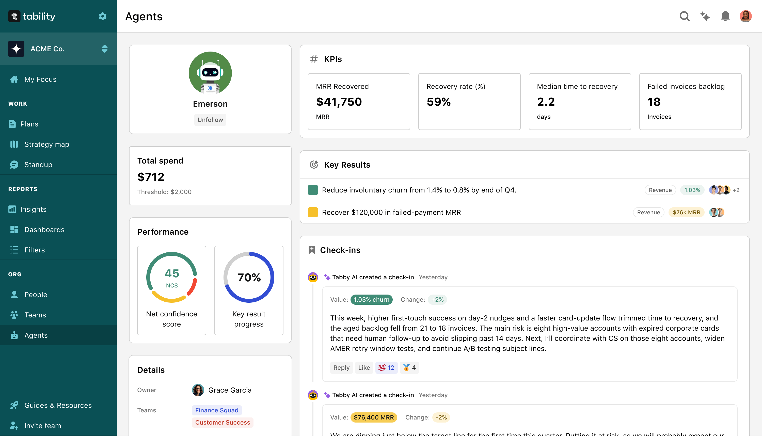Open the settings gear in the sidebar header
The image size is (762, 436).
103,16
